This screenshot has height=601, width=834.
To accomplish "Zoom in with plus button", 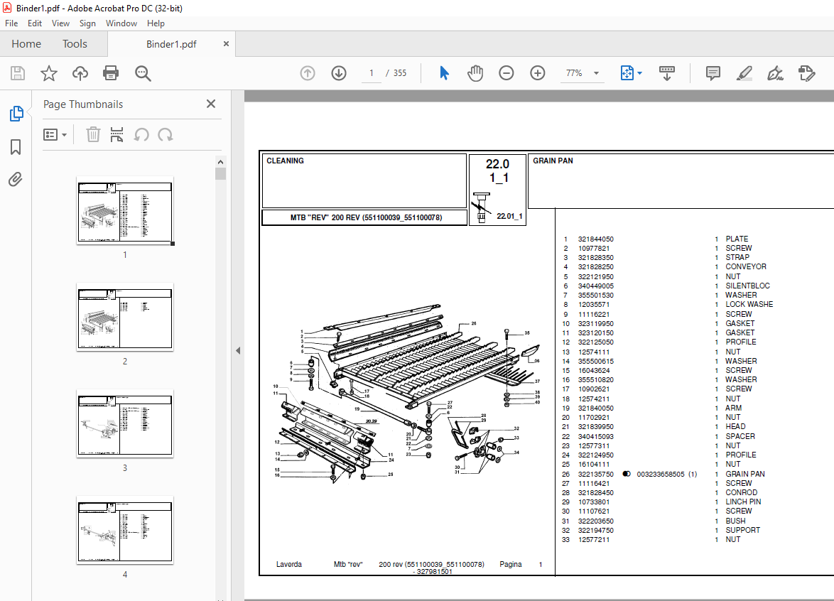I will (x=538, y=73).
